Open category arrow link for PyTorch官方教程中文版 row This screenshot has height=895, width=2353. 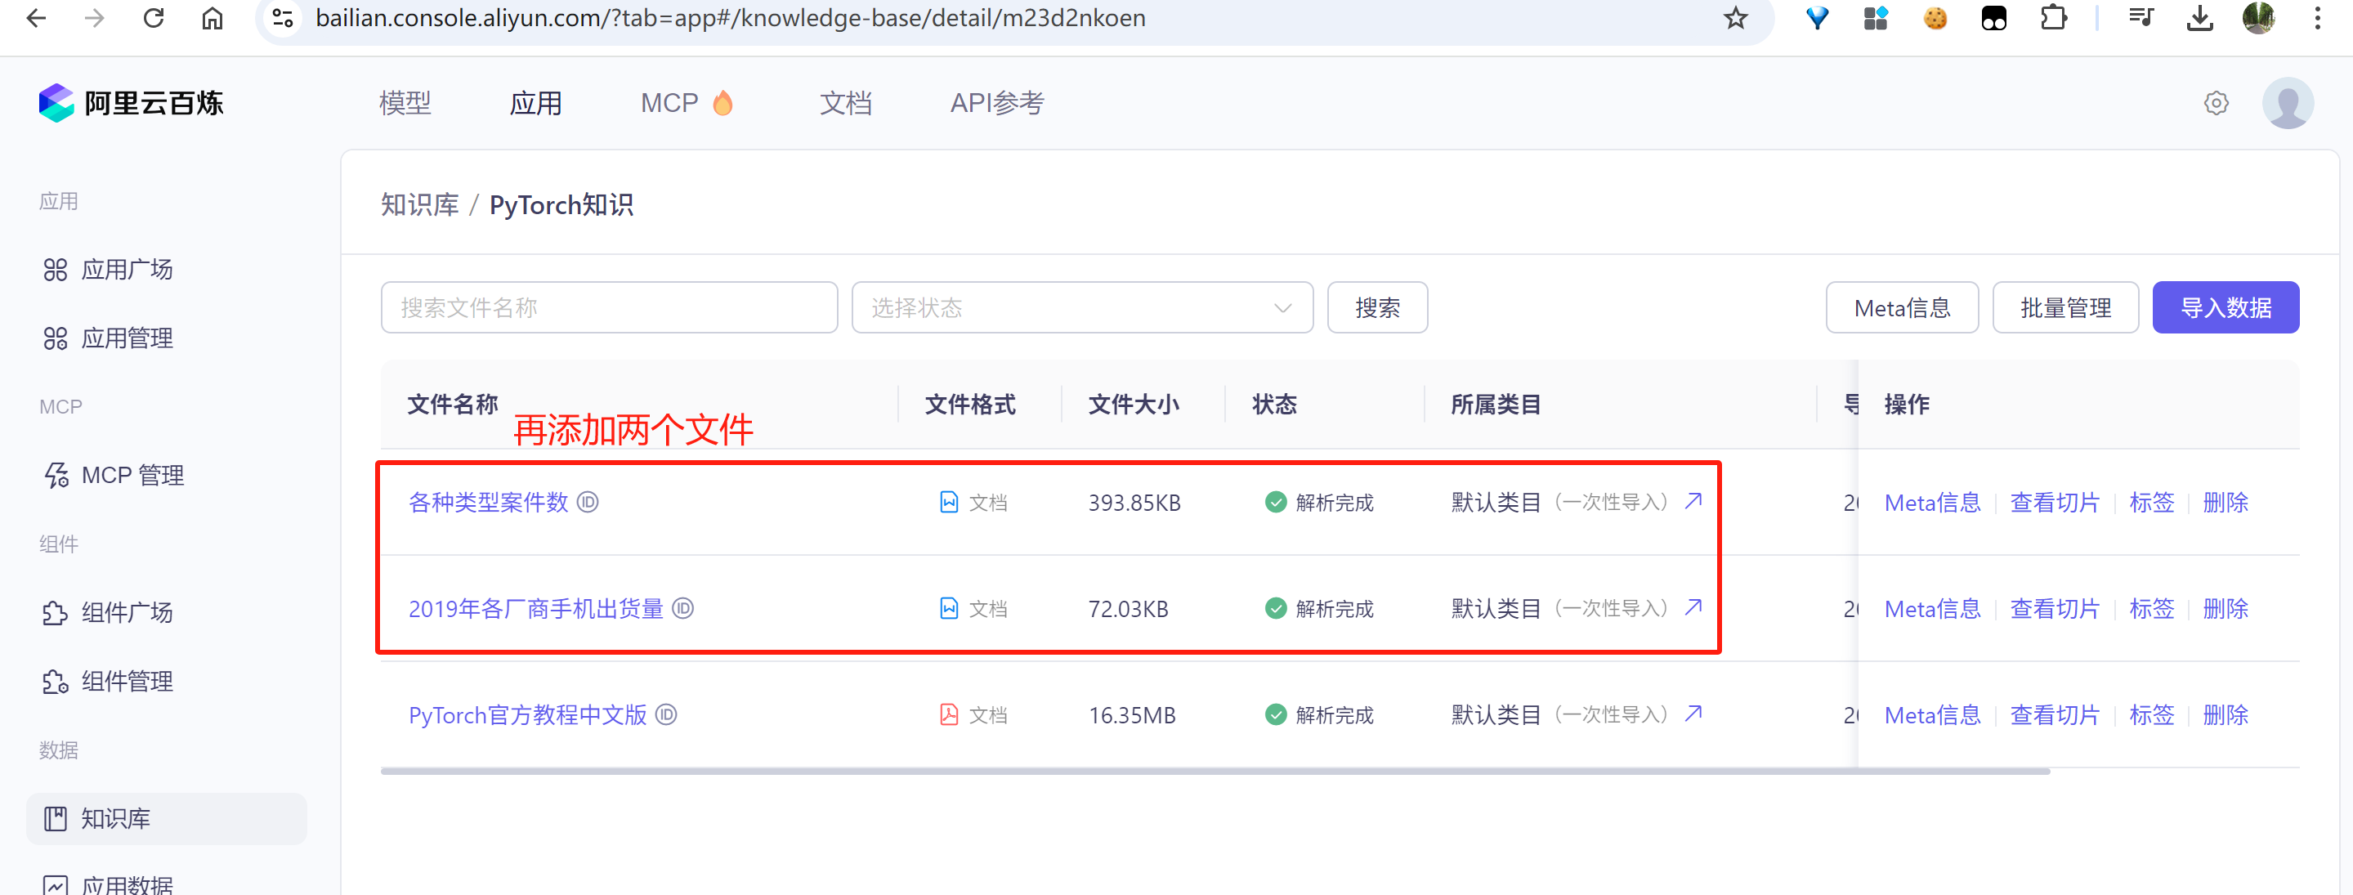click(1693, 714)
